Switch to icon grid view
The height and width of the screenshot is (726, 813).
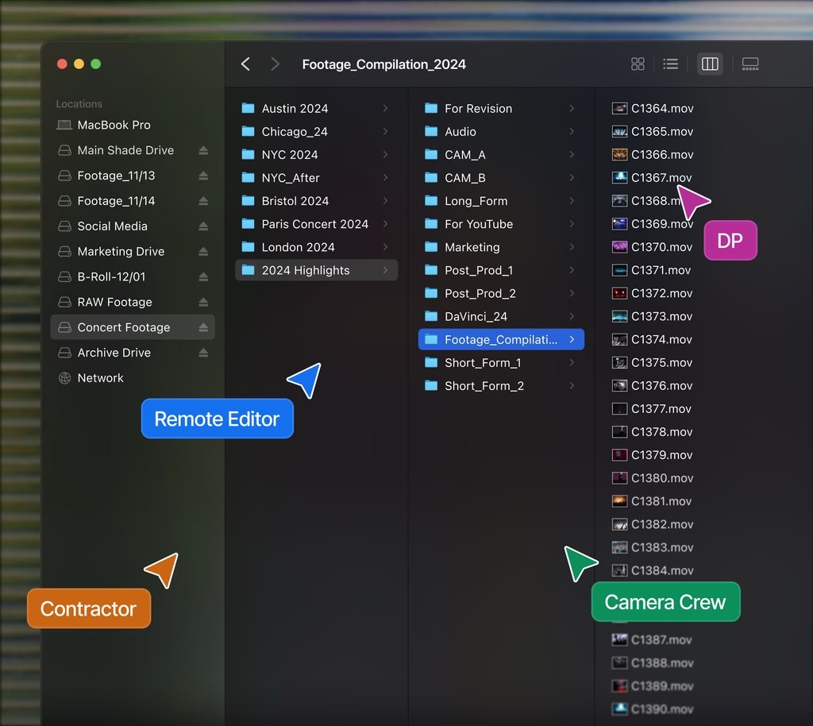(x=638, y=64)
